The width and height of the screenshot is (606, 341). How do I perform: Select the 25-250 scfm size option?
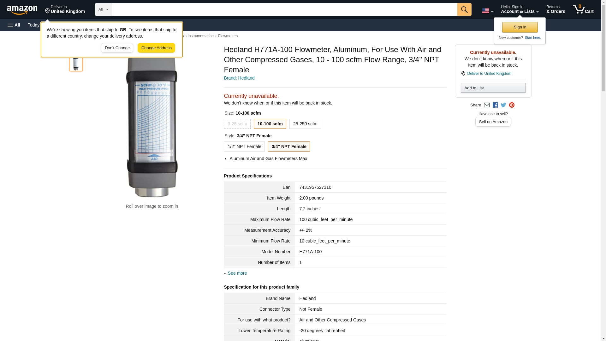pos(305,124)
